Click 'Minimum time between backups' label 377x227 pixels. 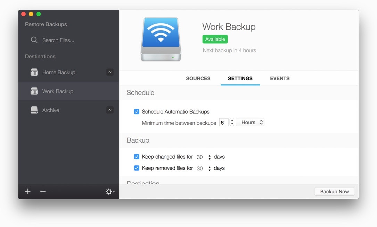[179, 123]
